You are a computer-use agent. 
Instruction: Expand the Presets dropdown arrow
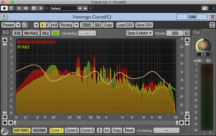click(x=18, y=25)
